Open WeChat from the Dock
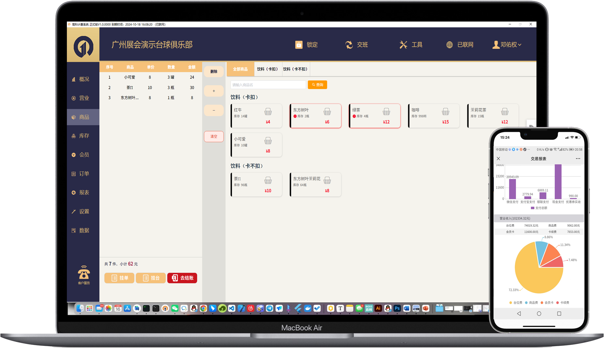 pos(175,308)
